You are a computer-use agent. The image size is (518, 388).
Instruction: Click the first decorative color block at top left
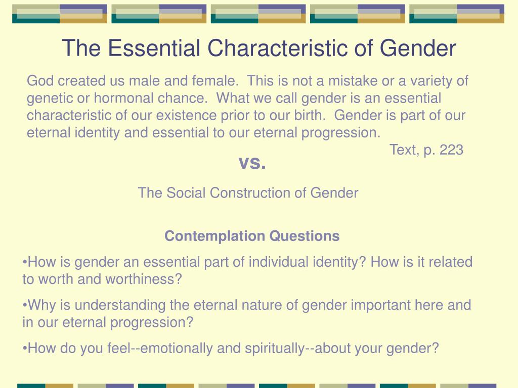pos(60,14)
